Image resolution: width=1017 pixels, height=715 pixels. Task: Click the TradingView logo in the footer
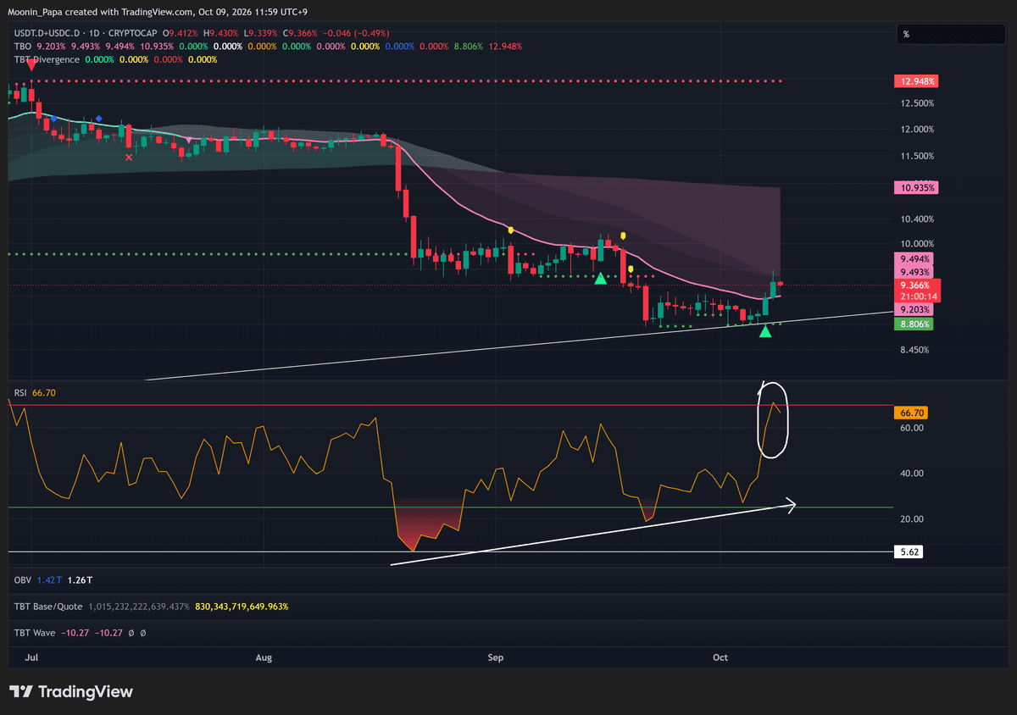coord(71,692)
